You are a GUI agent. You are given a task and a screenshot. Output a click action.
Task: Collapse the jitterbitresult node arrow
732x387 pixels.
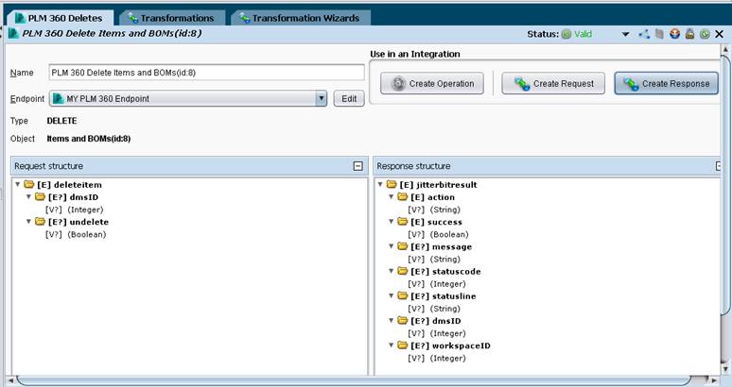point(380,184)
